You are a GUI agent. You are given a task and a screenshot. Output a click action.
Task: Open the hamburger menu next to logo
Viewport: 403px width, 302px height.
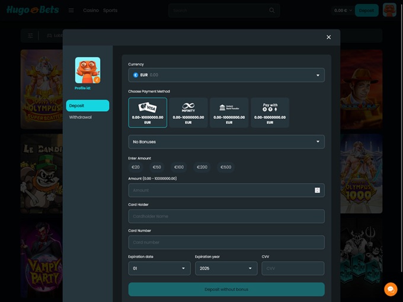click(71, 10)
